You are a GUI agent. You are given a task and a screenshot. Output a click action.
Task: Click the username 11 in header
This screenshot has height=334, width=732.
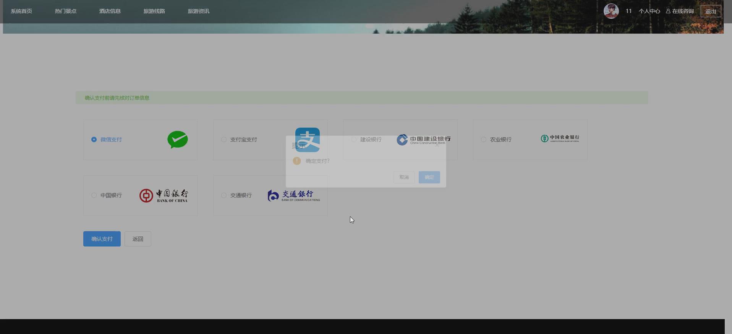[x=629, y=11]
